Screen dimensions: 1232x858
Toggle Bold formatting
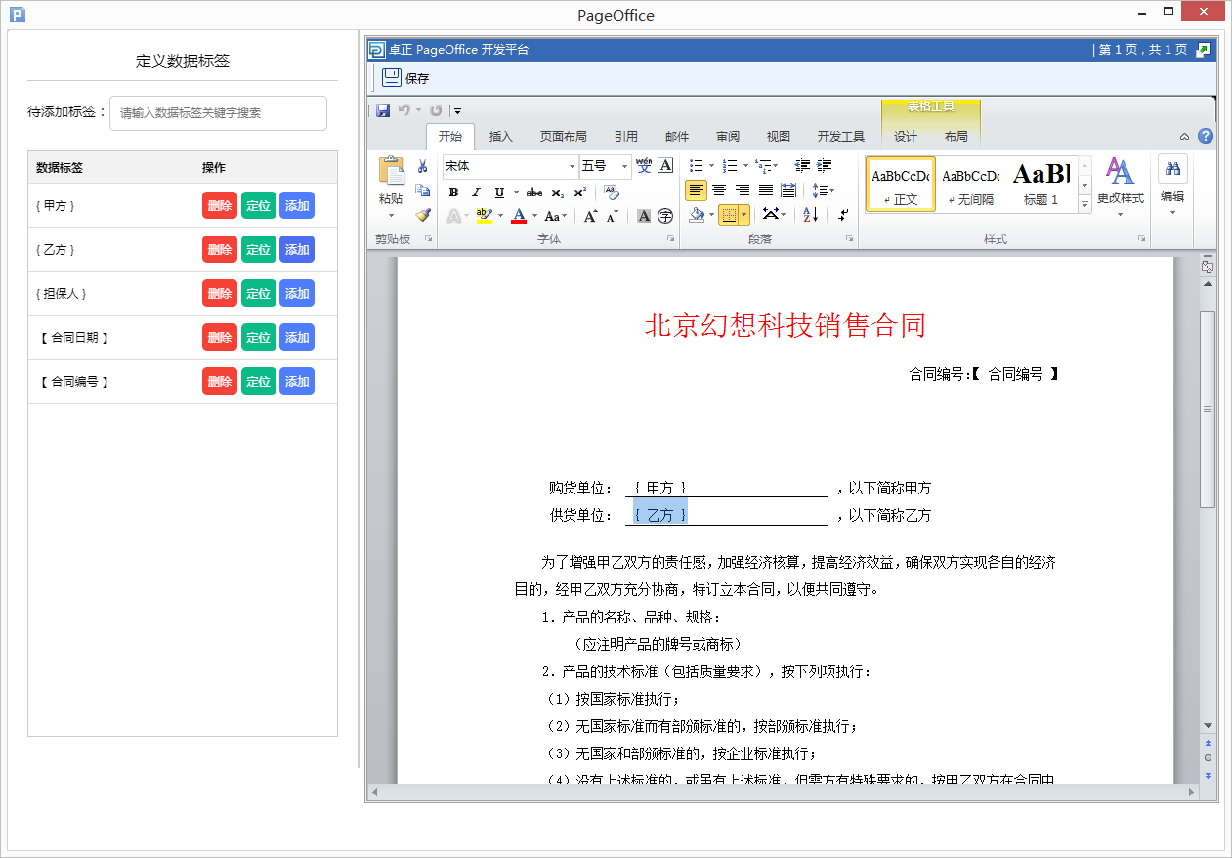453,193
